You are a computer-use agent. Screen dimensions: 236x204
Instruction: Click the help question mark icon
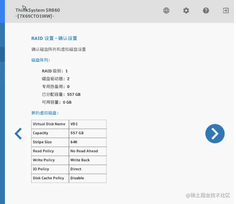(206, 11)
